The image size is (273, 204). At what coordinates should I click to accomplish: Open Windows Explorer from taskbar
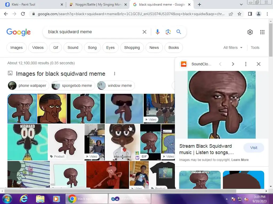[40, 199]
